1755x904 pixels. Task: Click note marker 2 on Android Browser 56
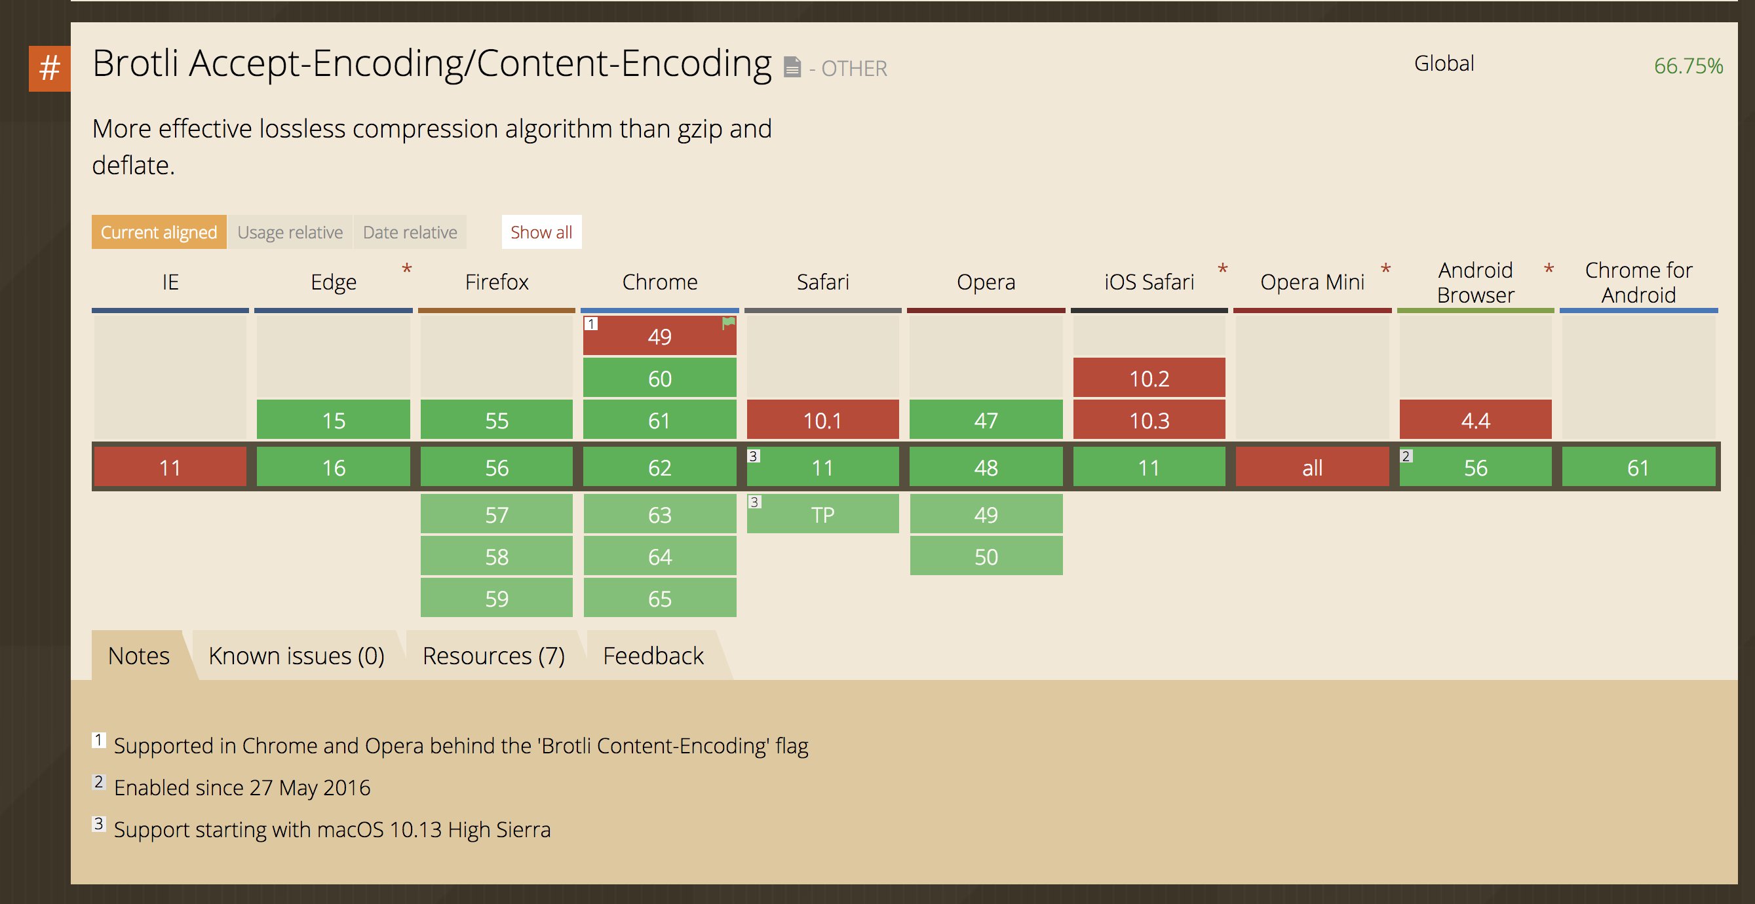(1406, 456)
